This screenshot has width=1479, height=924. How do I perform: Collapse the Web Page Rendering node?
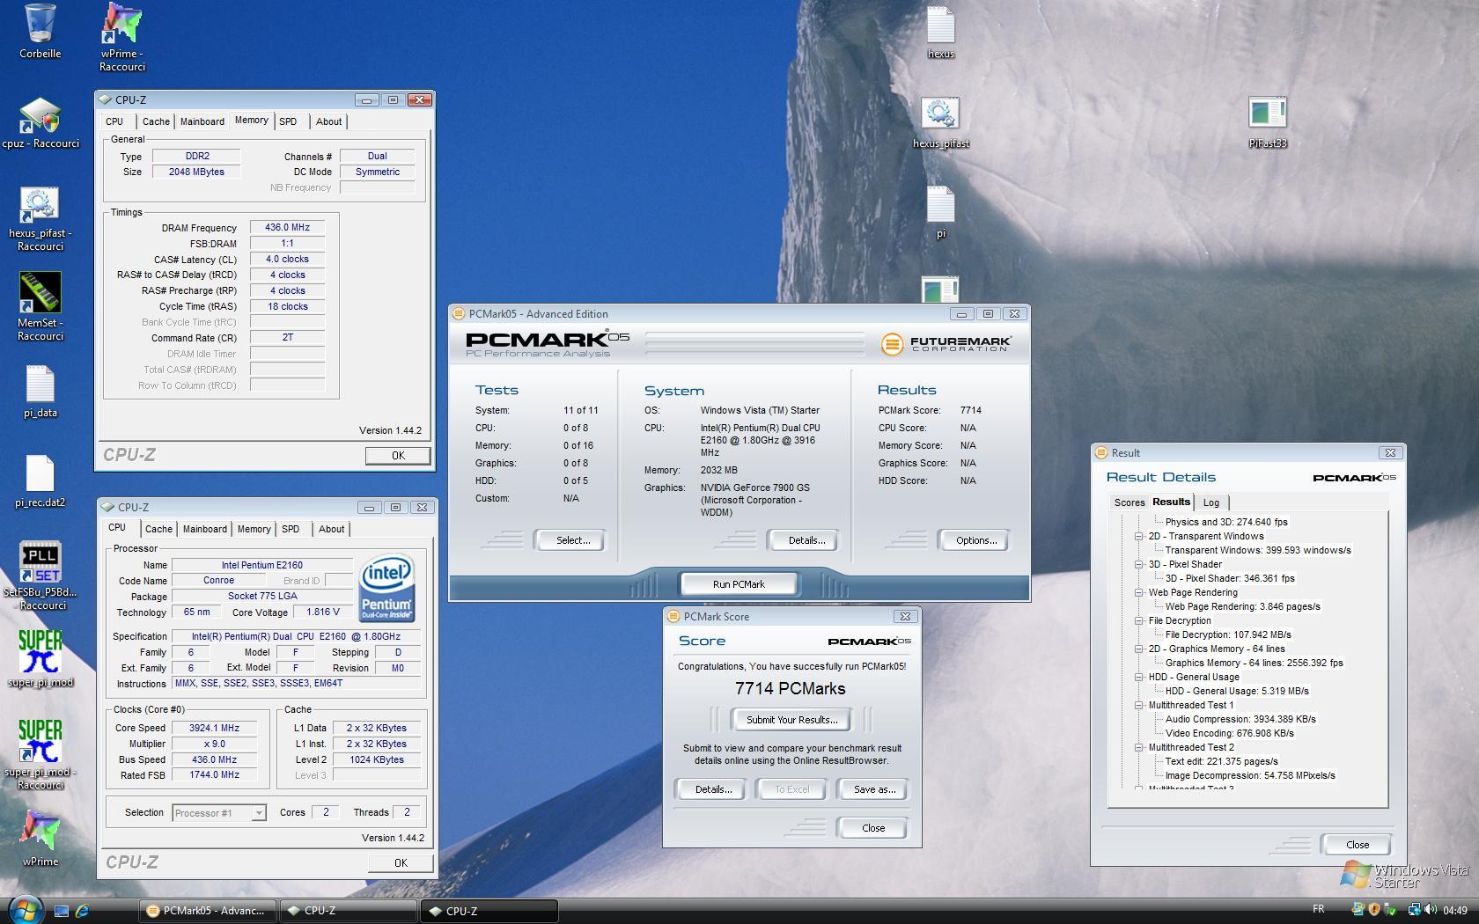coord(1138,592)
